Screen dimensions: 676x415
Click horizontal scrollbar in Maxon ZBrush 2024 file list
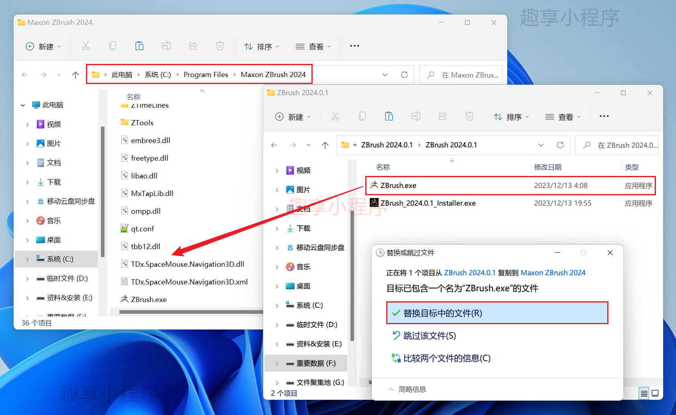point(191,312)
